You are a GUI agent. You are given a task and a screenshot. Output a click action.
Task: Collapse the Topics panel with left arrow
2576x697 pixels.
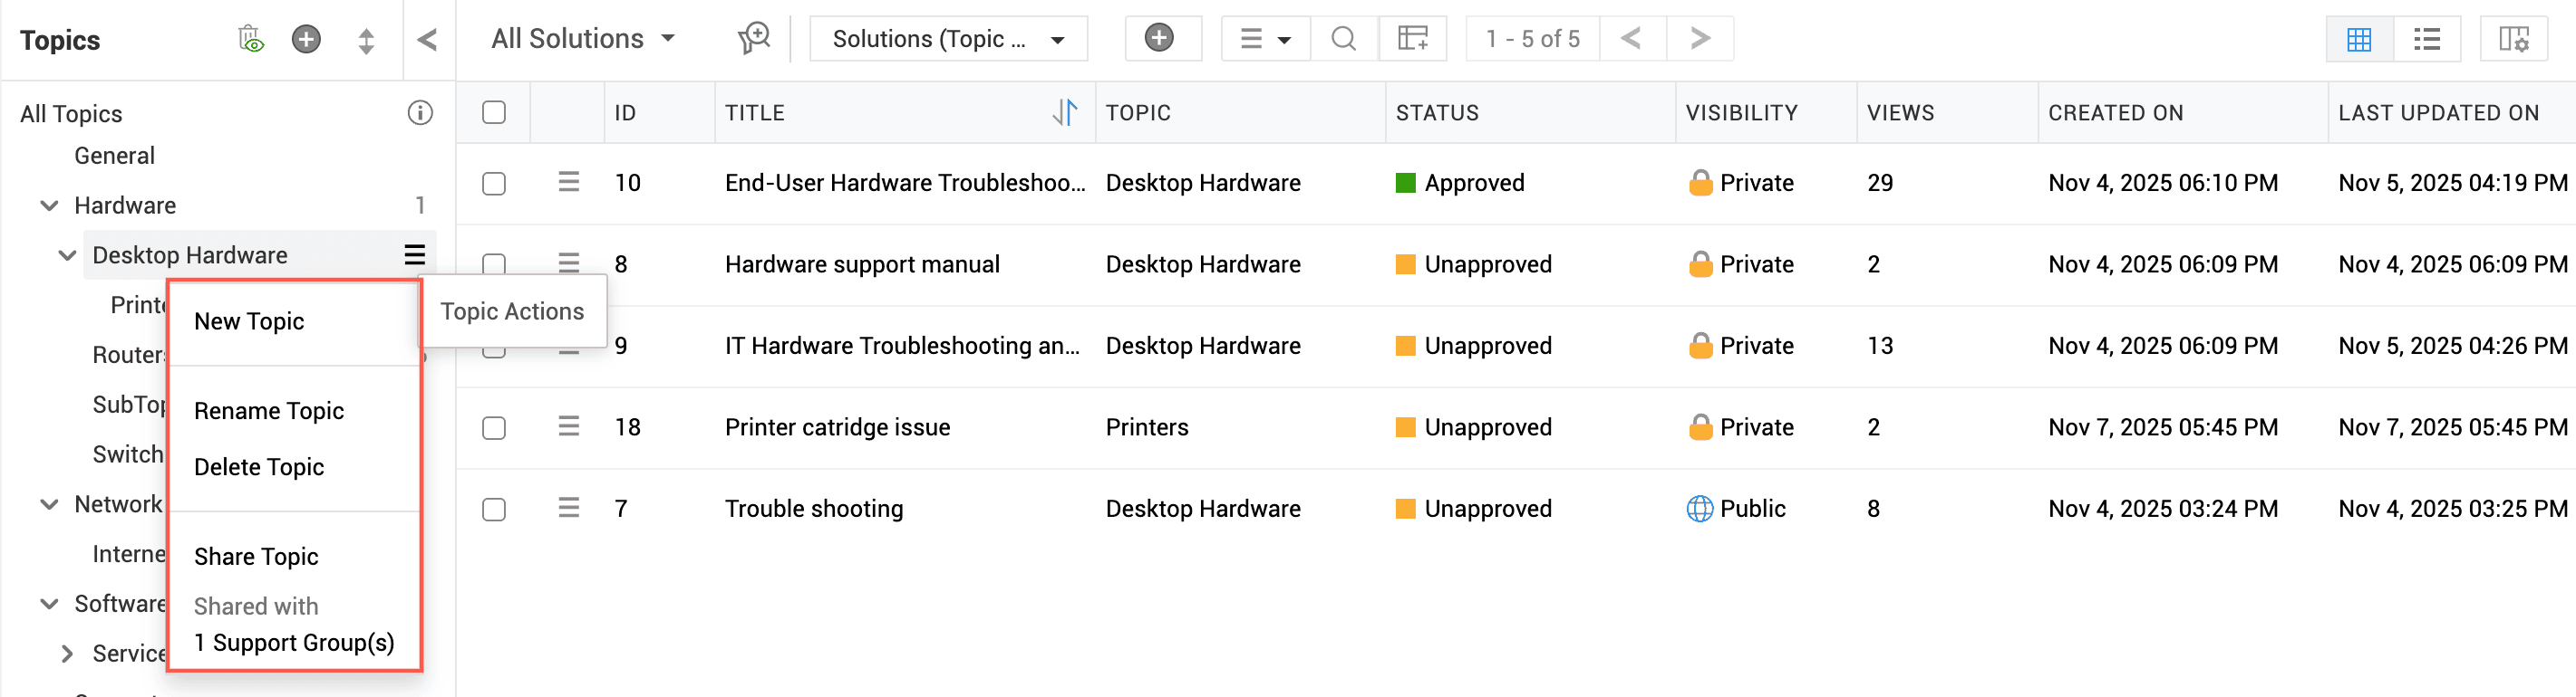click(x=427, y=39)
